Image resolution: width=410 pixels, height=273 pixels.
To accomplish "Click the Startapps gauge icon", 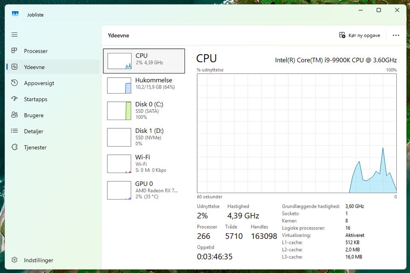I will 15,99.
